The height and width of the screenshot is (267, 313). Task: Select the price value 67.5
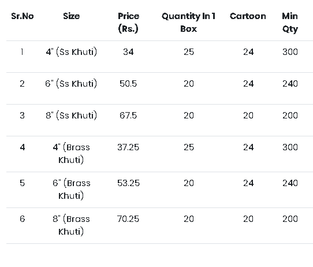point(128,116)
